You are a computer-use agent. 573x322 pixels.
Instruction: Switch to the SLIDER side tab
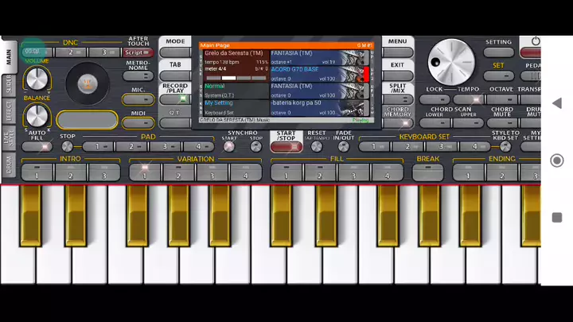(9, 84)
